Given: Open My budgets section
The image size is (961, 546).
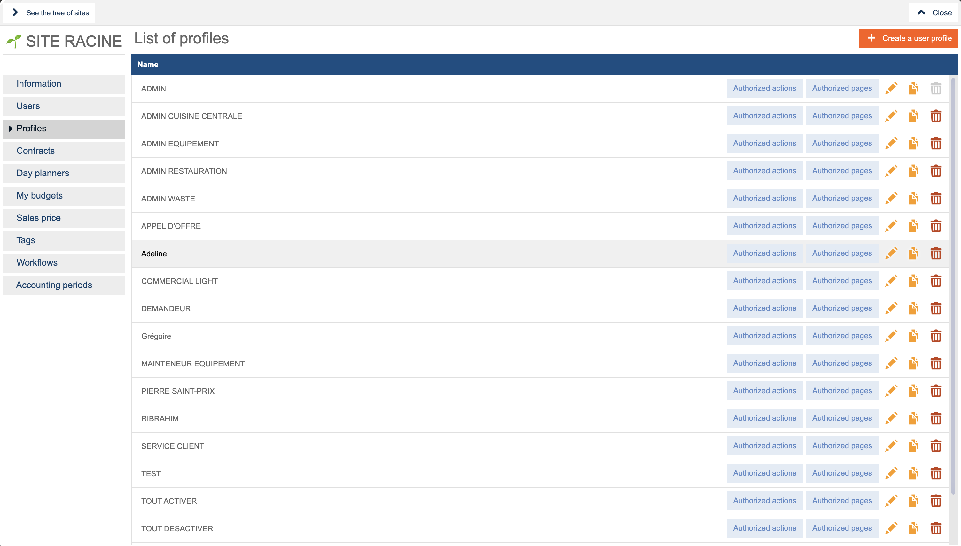Looking at the screenshot, I should [x=64, y=196].
